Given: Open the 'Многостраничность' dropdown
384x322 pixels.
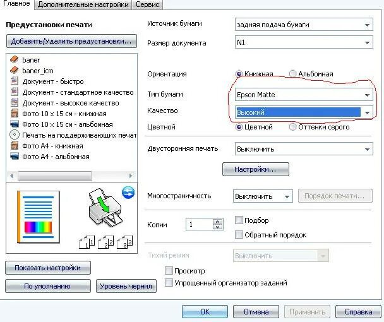Looking at the screenshot, I should tap(263, 196).
